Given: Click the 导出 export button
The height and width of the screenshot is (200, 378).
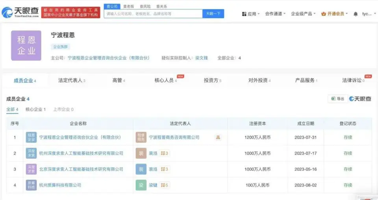Looking at the screenshot, I should pos(337,99).
